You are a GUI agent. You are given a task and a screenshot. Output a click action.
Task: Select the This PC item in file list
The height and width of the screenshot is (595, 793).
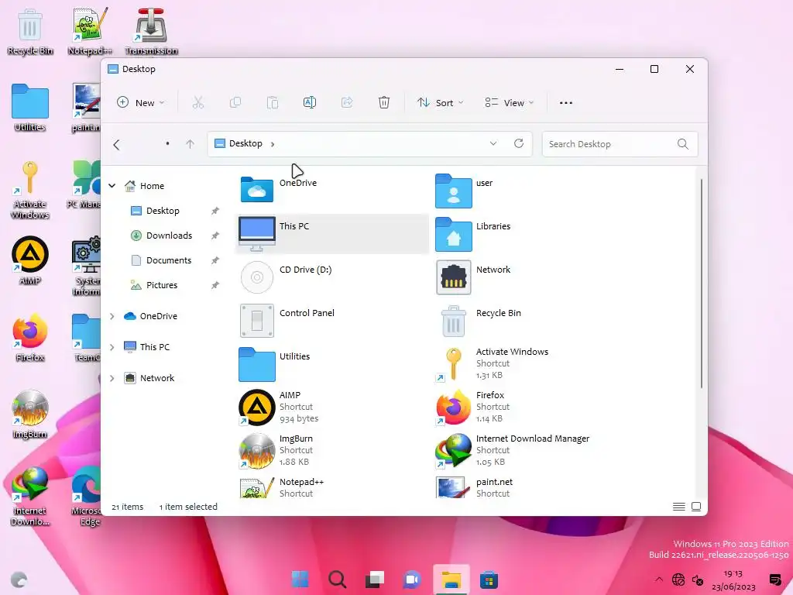[x=333, y=233]
